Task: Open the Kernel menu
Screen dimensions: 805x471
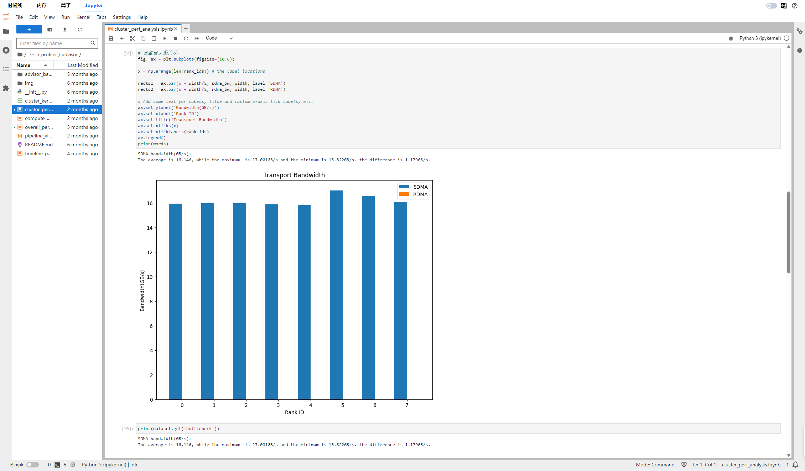Action: [x=83, y=17]
